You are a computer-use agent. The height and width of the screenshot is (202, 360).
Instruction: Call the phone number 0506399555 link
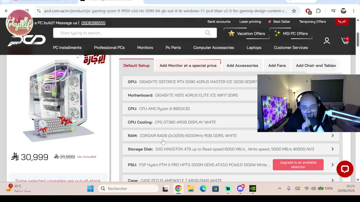(x=93, y=23)
